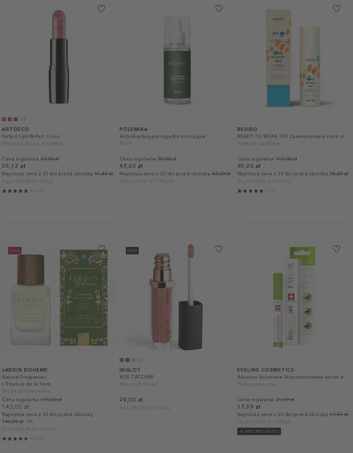Image resolution: width=353 pixels, height=453 pixels.
Task: Click heart icon on Resibo SPF cream
Action: click(336, 8)
